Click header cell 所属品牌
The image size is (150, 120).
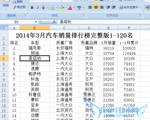89,43
